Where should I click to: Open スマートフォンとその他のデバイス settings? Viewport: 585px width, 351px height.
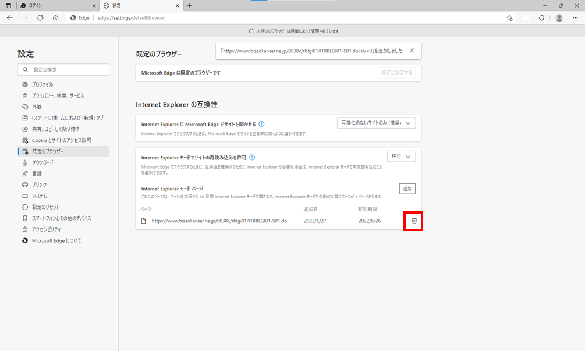pos(63,218)
